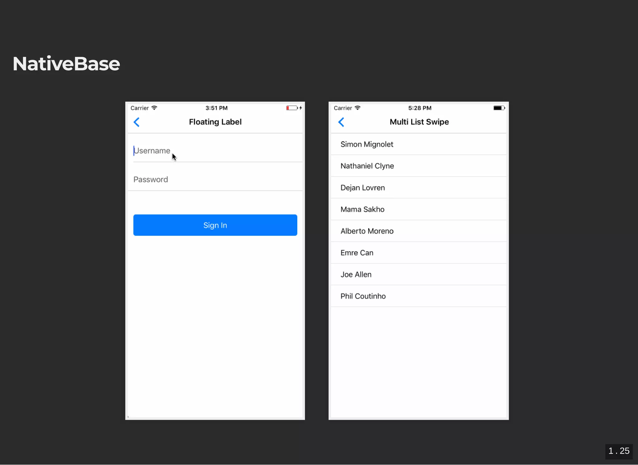Select Joe Allen in the list
Image resolution: width=638 pixels, height=465 pixels.
click(418, 274)
